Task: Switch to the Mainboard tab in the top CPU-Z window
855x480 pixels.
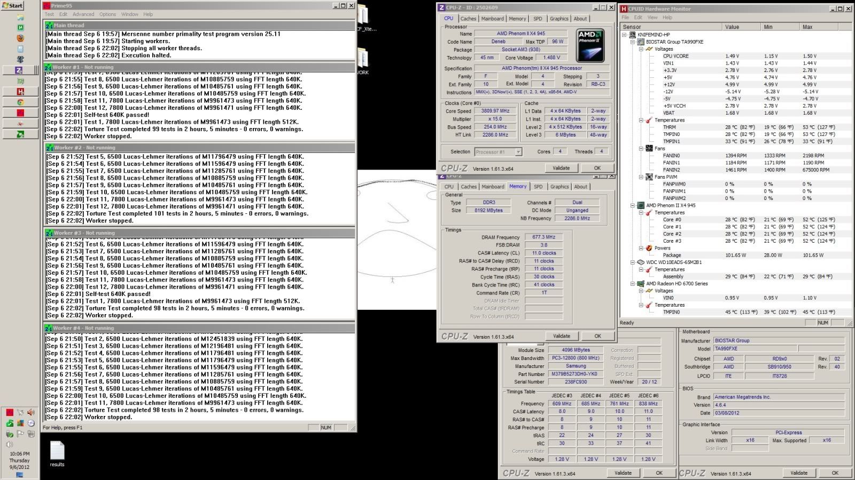Action: (x=492, y=19)
